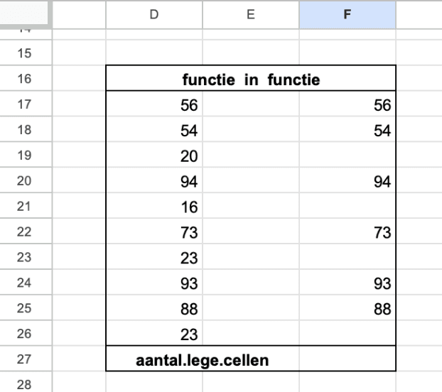Image resolution: width=442 pixels, height=392 pixels.
Task: Click cell F24 with value 93
Action: pyautogui.click(x=347, y=284)
